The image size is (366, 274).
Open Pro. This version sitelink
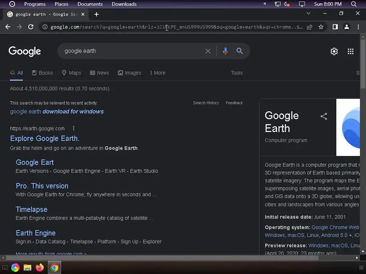42,186
